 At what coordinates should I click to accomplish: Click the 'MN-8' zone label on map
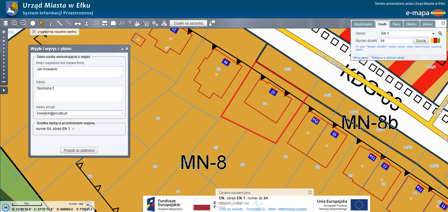pyautogui.click(x=204, y=163)
